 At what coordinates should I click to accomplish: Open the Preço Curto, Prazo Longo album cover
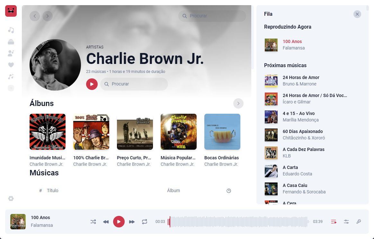point(135,132)
